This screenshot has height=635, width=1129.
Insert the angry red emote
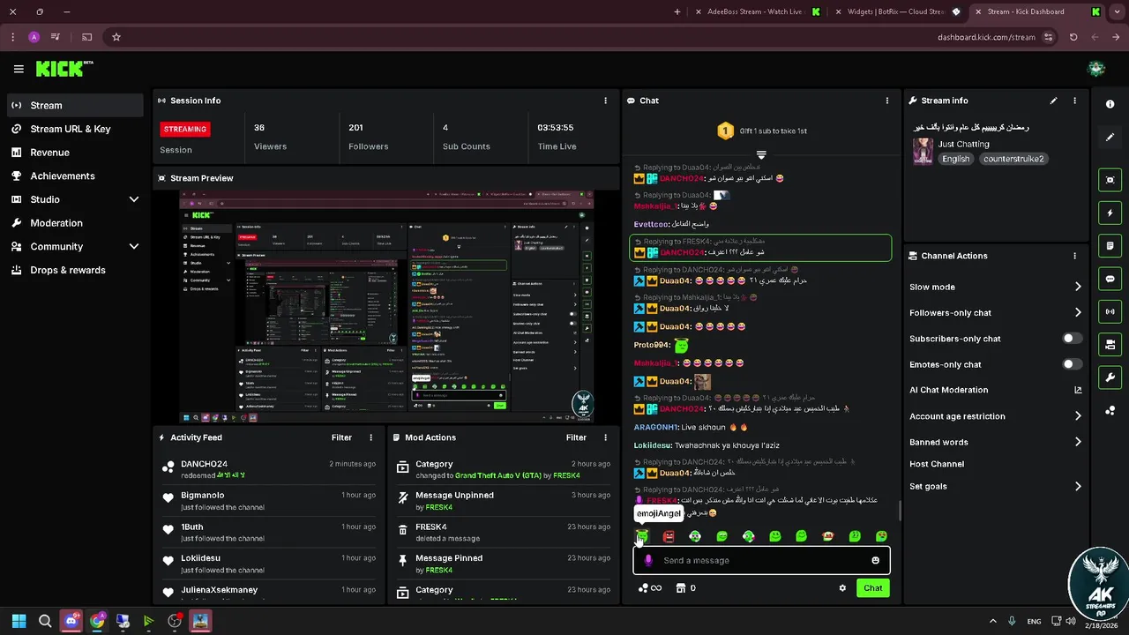click(x=669, y=536)
